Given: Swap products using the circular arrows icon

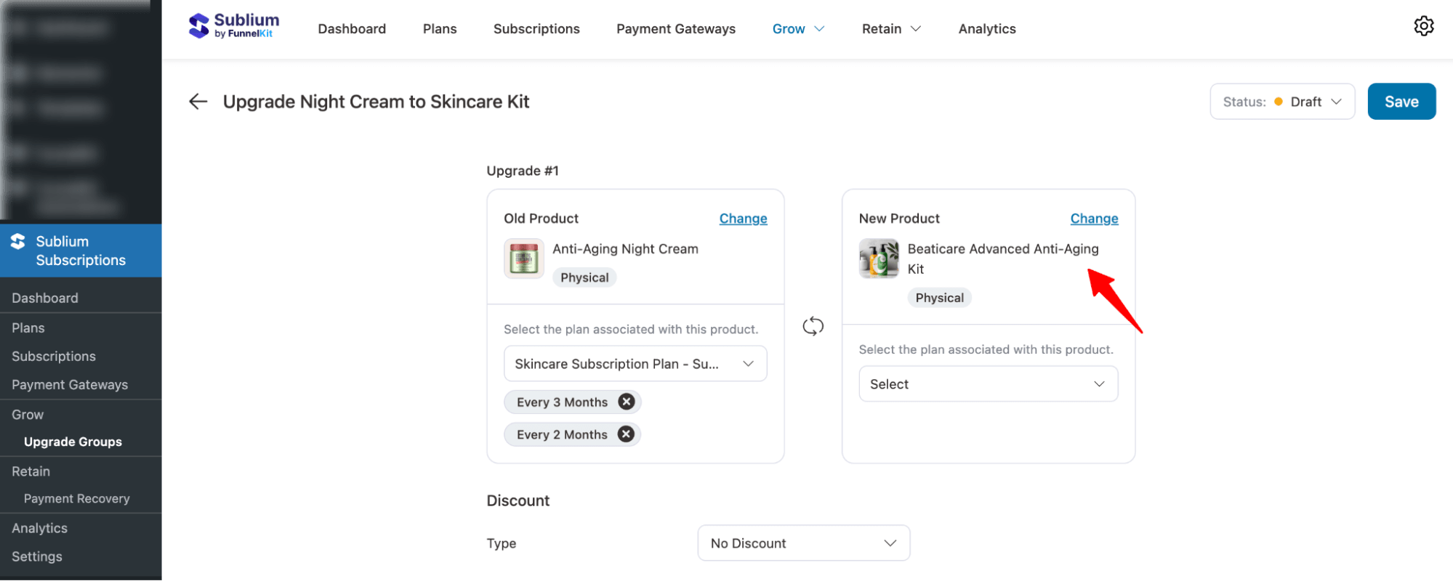Looking at the screenshot, I should click(x=813, y=326).
